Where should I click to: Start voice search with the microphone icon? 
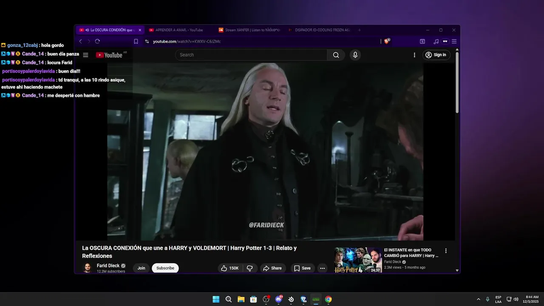click(355, 55)
